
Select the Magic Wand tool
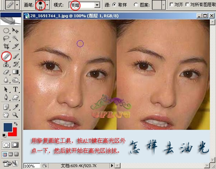pyautogui.click(x=15, y=38)
